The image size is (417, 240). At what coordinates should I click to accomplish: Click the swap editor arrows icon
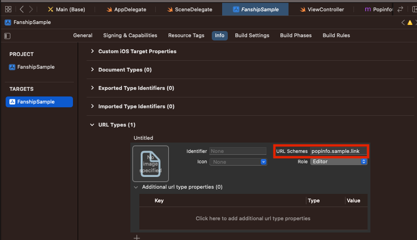(x=400, y=9)
